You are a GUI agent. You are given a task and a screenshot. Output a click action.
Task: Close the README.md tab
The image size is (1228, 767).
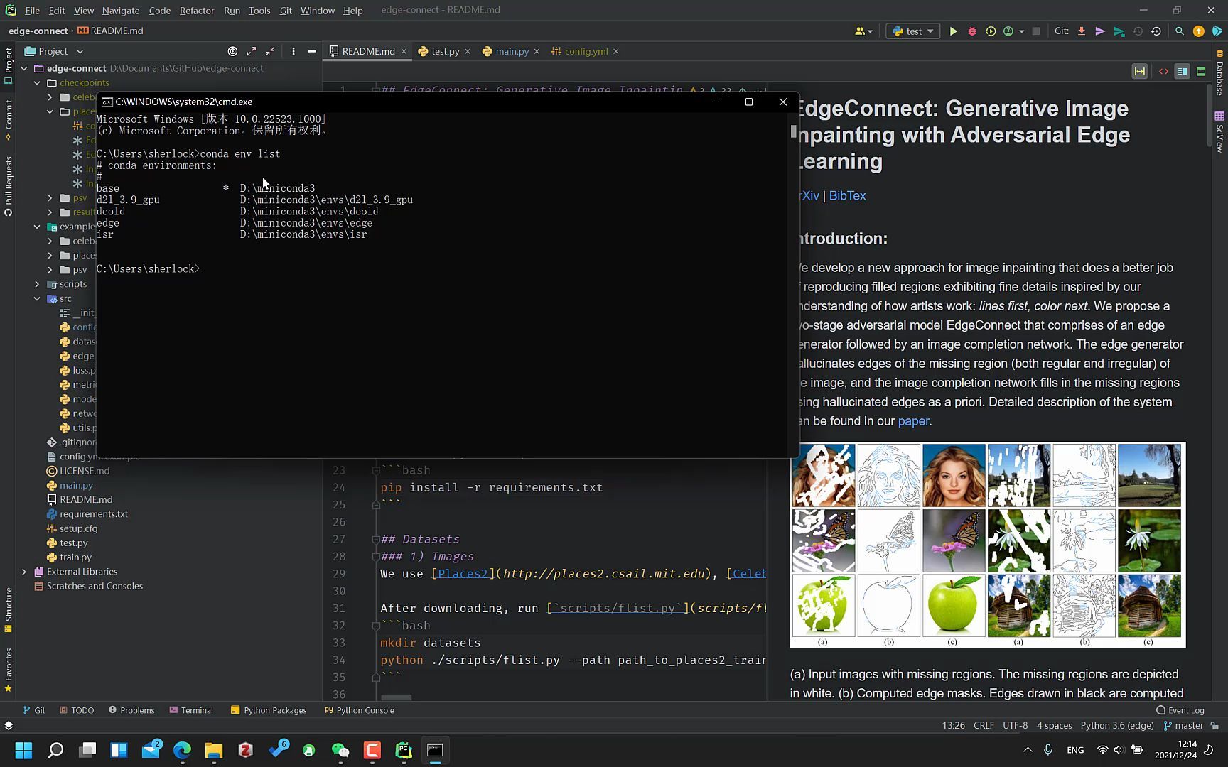click(x=404, y=51)
